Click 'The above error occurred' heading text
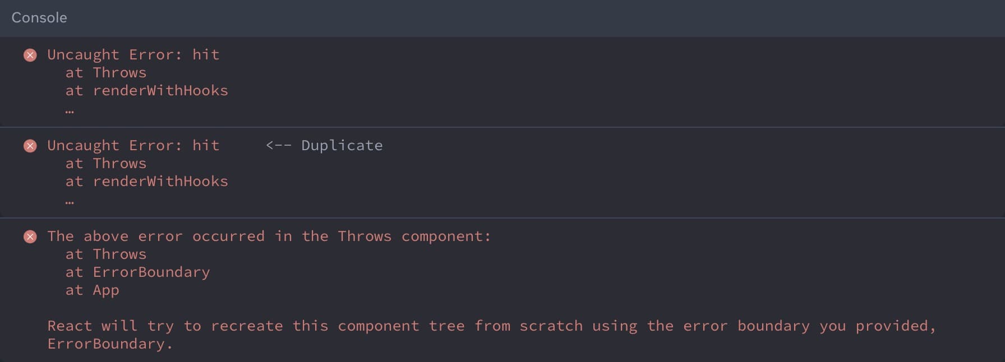Screen dimensions: 1005x362 [x=156, y=236]
